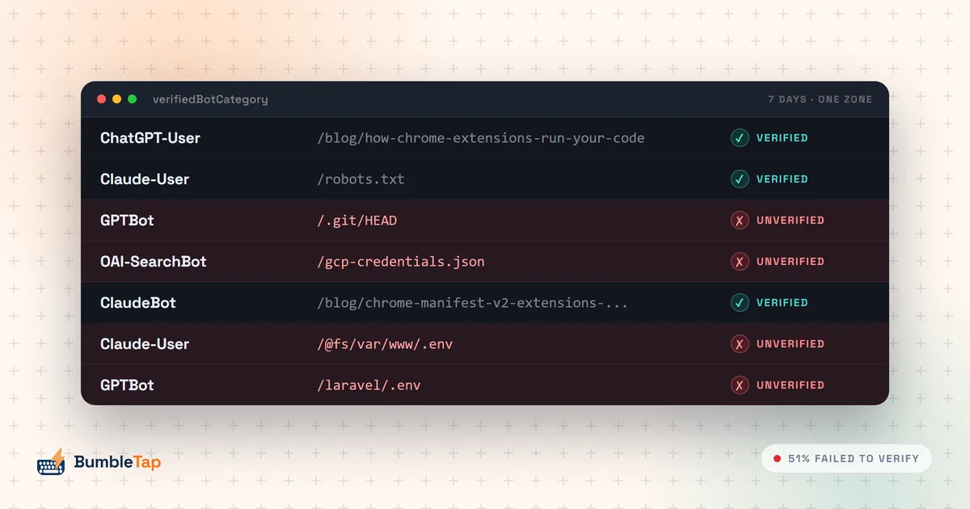Image resolution: width=970 pixels, height=509 pixels.
Task: Click the check icon in the /robots.txt row
Action: 740,179
